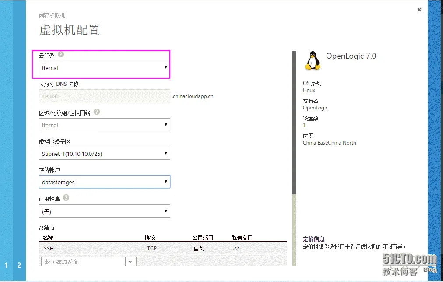Screen dimensions: 443x282
Task: Go to wizard step 2
Action: 19,265
